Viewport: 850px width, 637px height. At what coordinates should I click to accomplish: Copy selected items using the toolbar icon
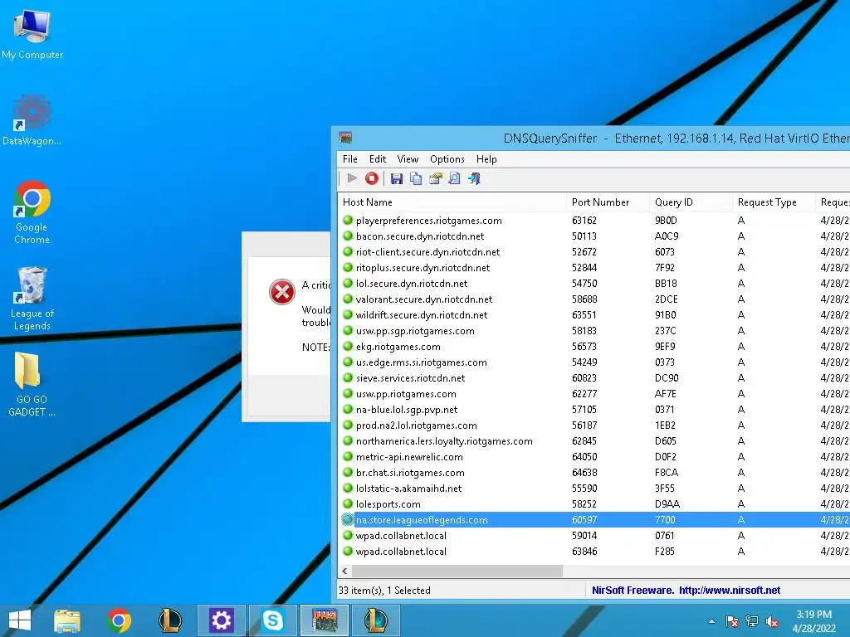pos(416,178)
